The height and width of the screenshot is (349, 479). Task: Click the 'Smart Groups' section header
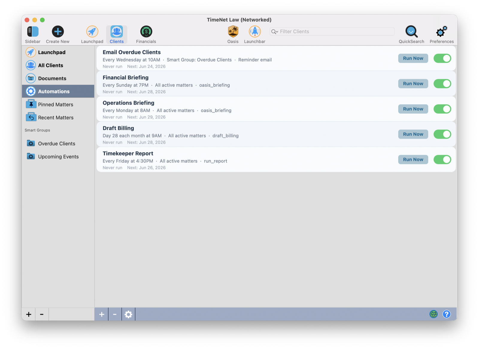coord(37,130)
